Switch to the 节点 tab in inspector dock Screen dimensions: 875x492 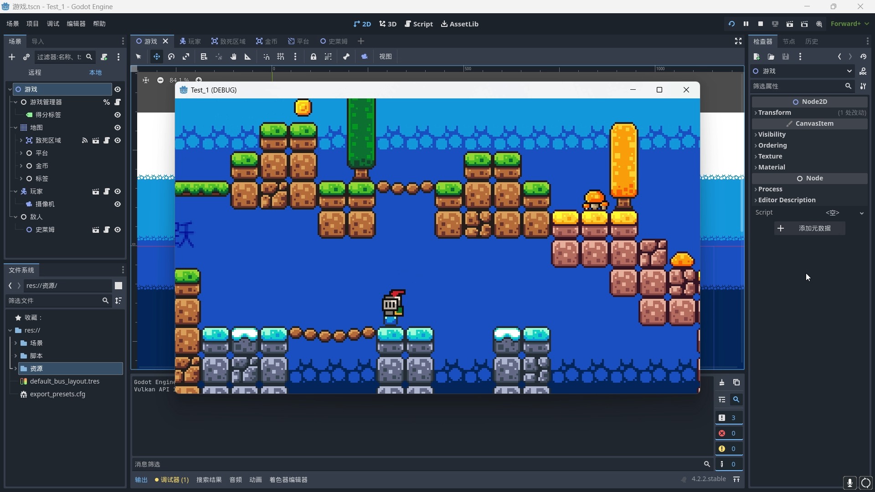coord(789,41)
